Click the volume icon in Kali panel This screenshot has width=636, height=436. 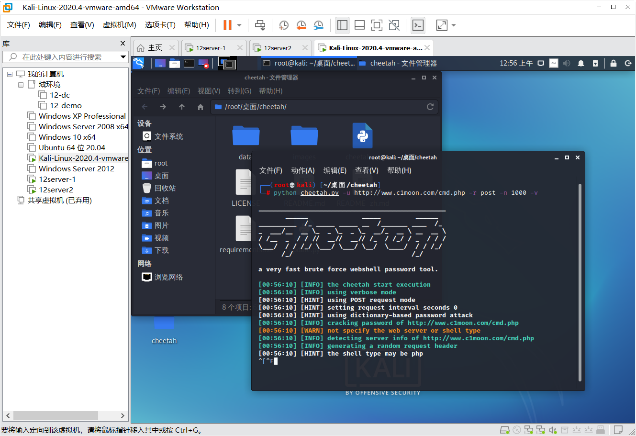[x=567, y=63]
